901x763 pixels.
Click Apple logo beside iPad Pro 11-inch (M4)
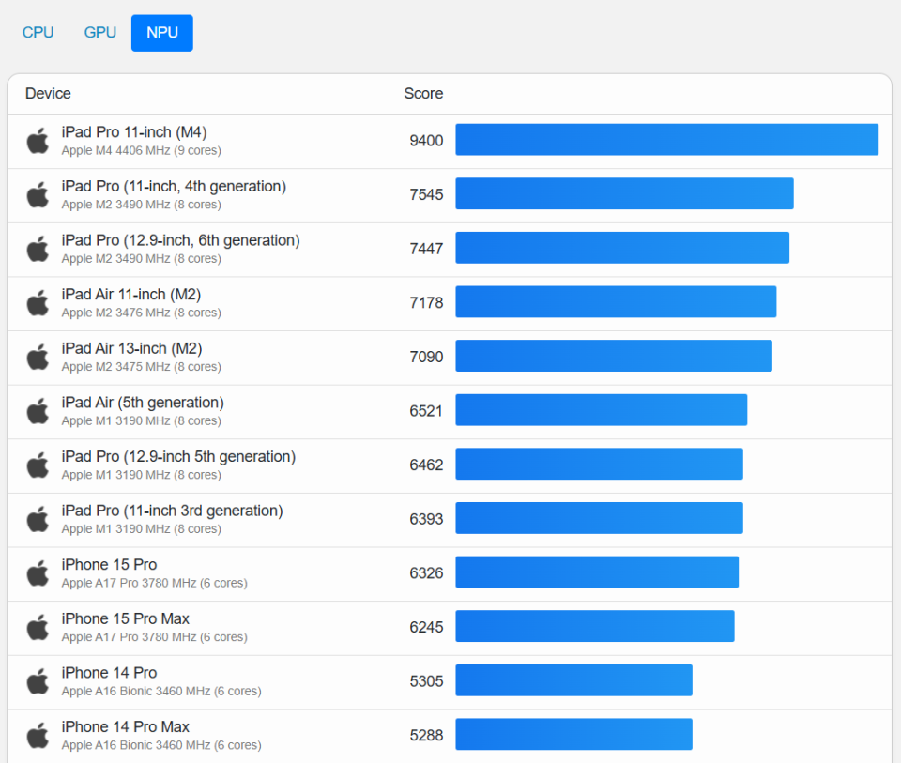(38, 141)
